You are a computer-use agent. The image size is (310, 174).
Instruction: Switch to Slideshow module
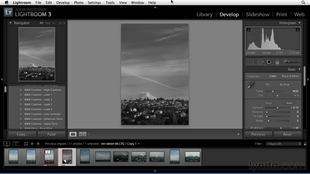[258, 15]
